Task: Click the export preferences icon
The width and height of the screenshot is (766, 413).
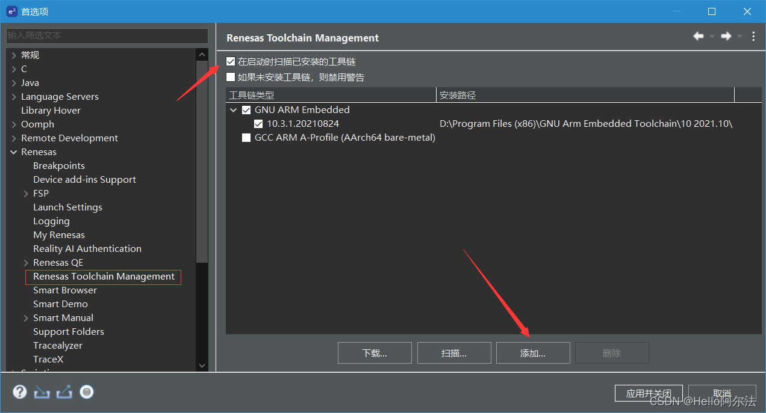Action: [64, 393]
